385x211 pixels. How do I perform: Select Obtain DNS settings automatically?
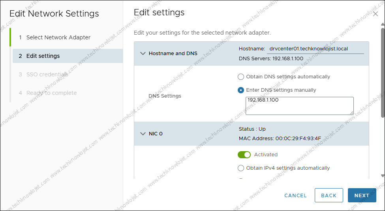coord(241,77)
